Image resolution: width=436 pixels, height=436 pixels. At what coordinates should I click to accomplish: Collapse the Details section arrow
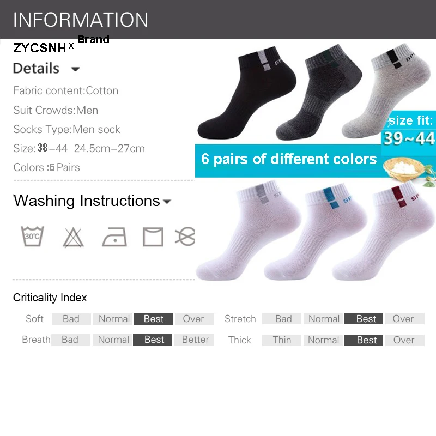pyautogui.click(x=76, y=69)
